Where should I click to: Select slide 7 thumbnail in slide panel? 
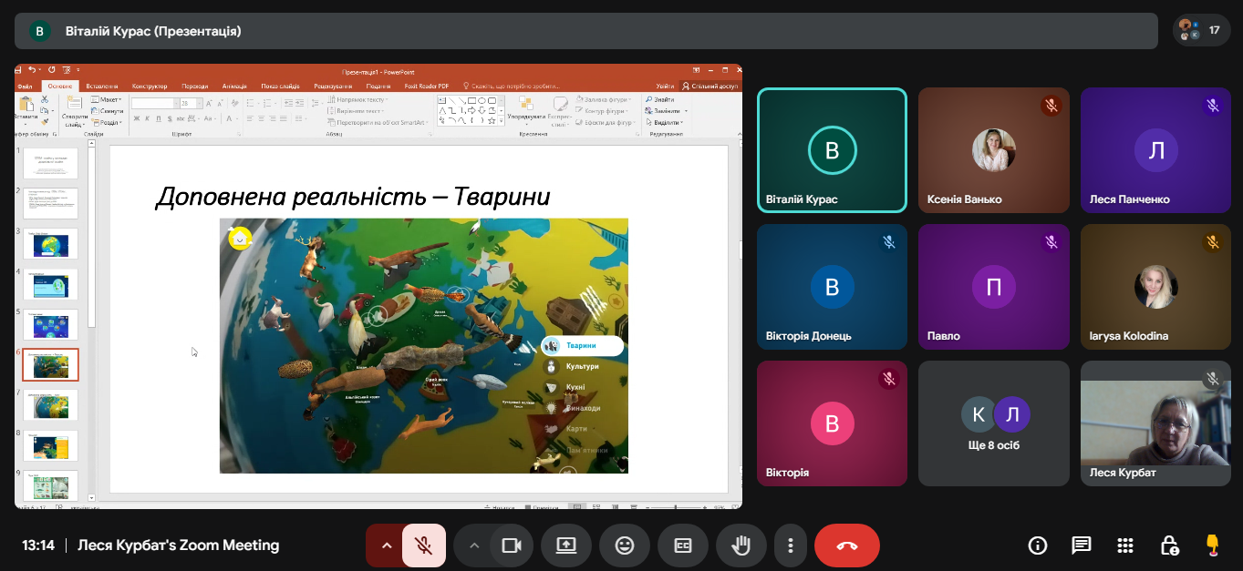[x=50, y=404]
